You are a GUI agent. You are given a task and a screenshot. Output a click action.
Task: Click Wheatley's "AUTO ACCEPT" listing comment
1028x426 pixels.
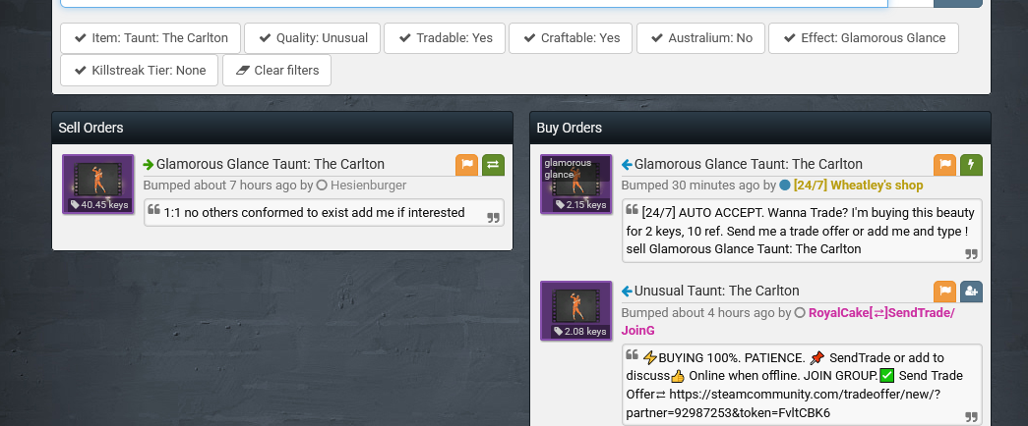pyautogui.click(x=802, y=231)
